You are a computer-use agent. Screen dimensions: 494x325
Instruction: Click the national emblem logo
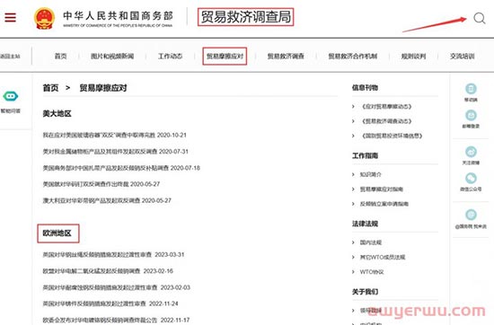44,18
